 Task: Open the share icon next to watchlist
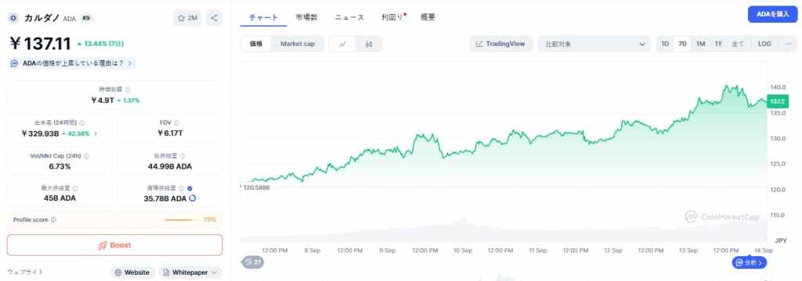(215, 19)
